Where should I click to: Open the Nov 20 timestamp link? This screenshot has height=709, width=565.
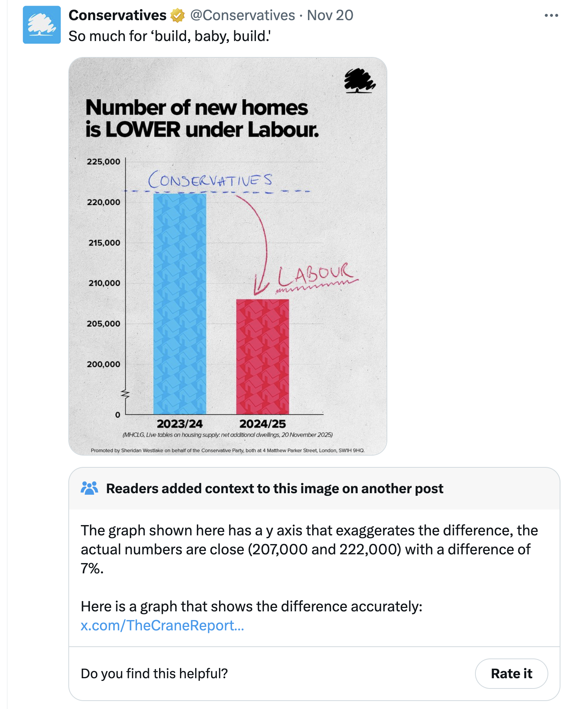pos(330,16)
